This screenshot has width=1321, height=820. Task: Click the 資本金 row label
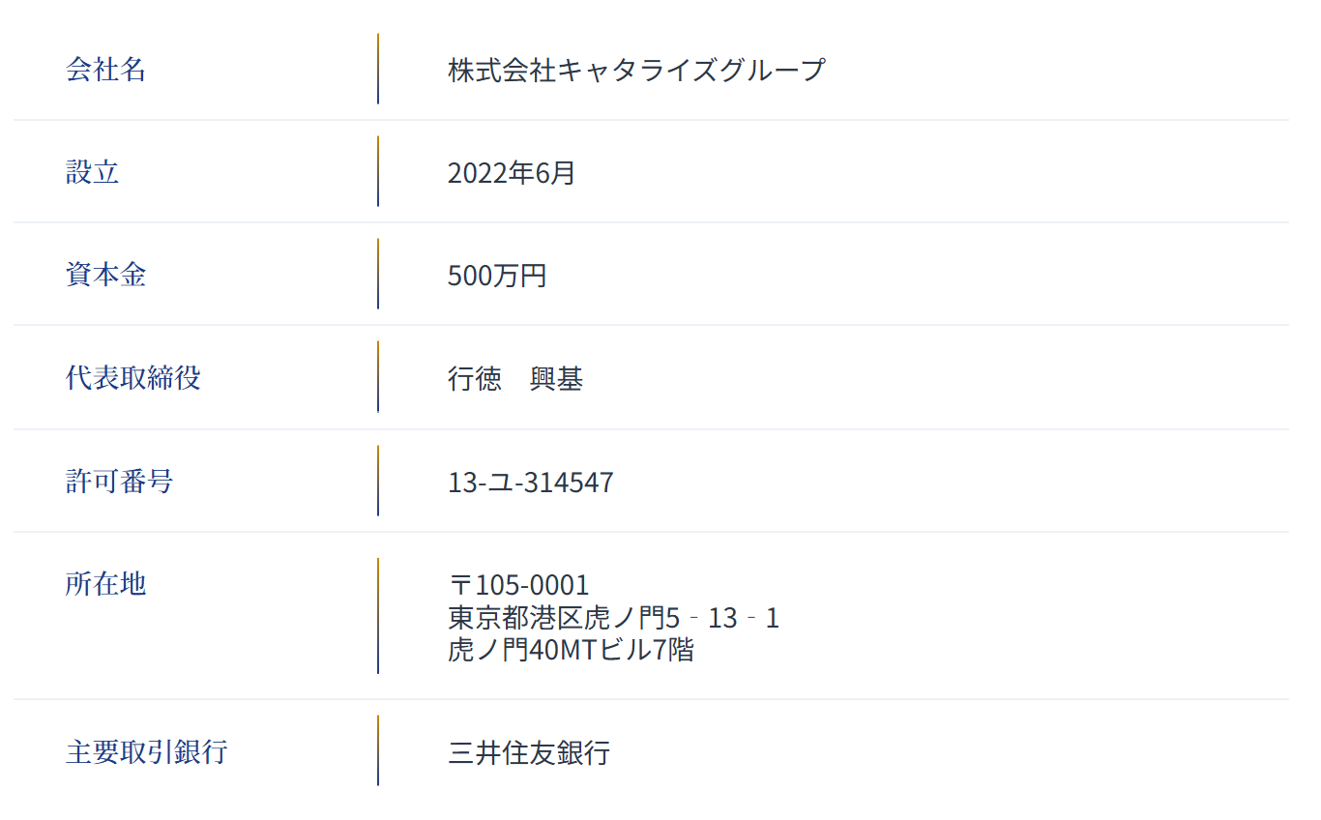[x=105, y=275]
